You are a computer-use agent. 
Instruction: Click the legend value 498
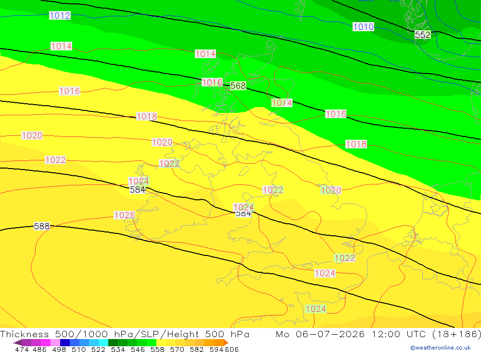pyautogui.click(x=59, y=349)
